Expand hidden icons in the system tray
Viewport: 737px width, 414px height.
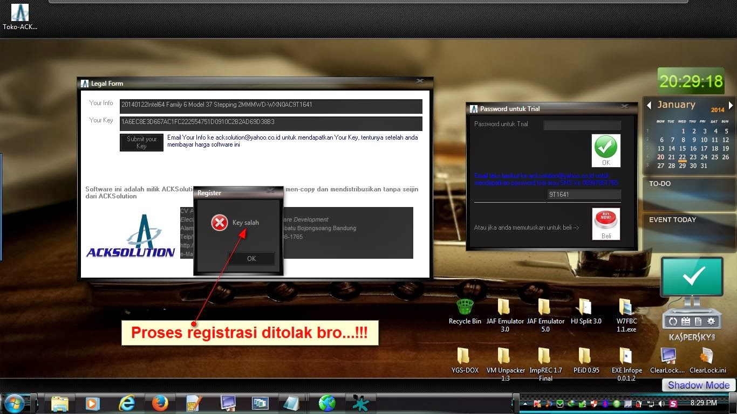click(x=524, y=403)
